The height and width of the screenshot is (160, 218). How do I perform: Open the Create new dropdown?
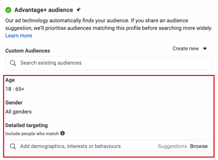[190, 49]
